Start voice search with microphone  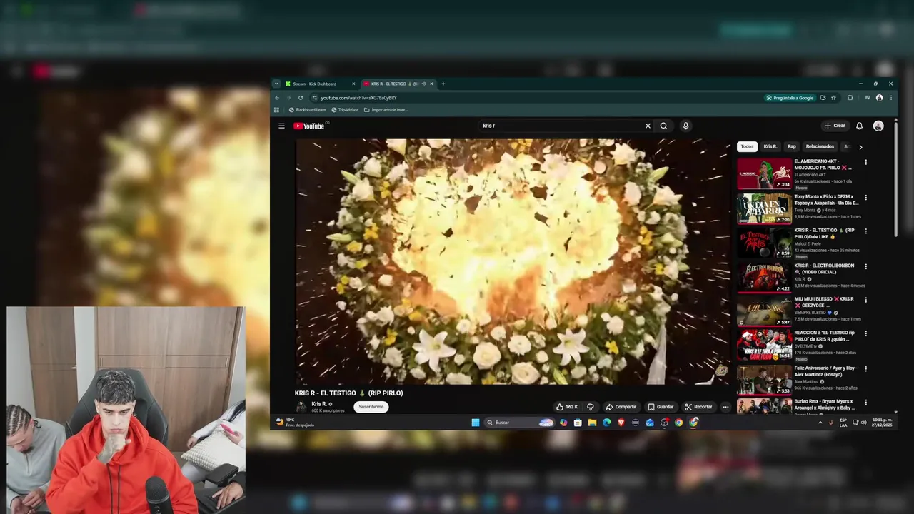click(685, 126)
